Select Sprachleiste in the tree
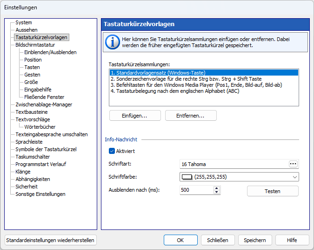314x250 pixels. point(29,142)
